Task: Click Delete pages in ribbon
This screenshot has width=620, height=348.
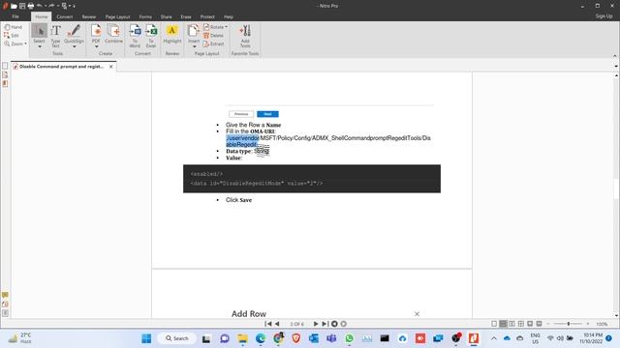Action: pyautogui.click(x=213, y=36)
